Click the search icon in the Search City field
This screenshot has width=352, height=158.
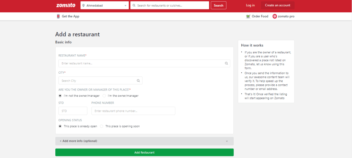tap(138, 81)
